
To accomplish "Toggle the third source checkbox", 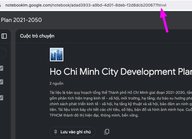I will pyautogui.click(x=1, y=98).
